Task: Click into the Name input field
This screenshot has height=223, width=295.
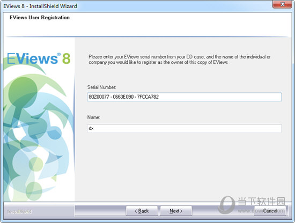Action: point(185,128)
